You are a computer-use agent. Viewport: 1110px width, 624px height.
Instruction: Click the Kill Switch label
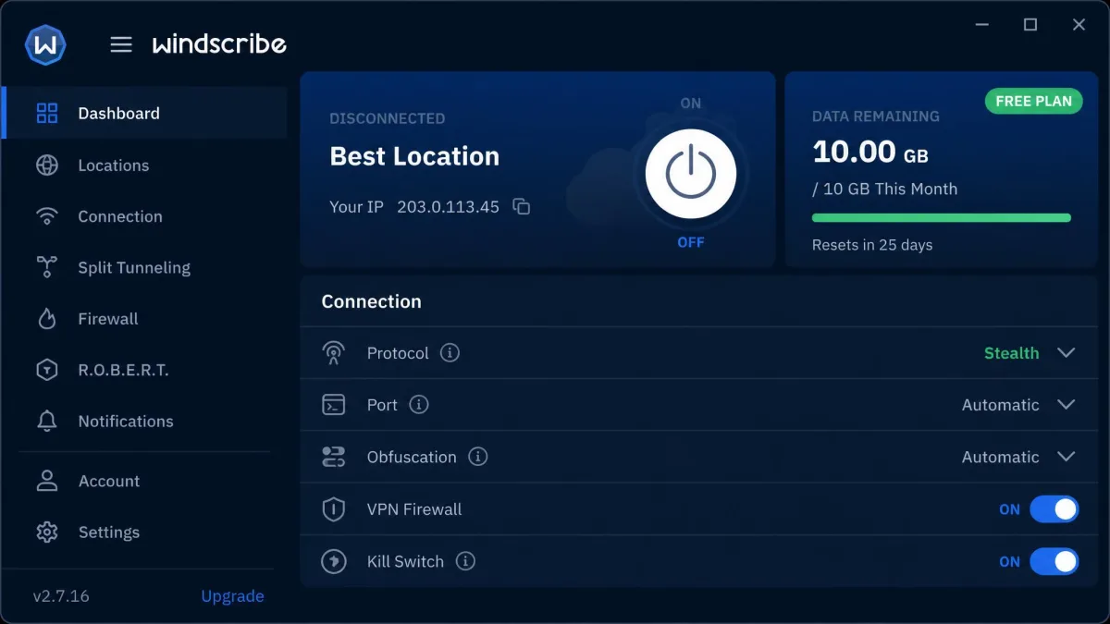[x=405, y=561]
